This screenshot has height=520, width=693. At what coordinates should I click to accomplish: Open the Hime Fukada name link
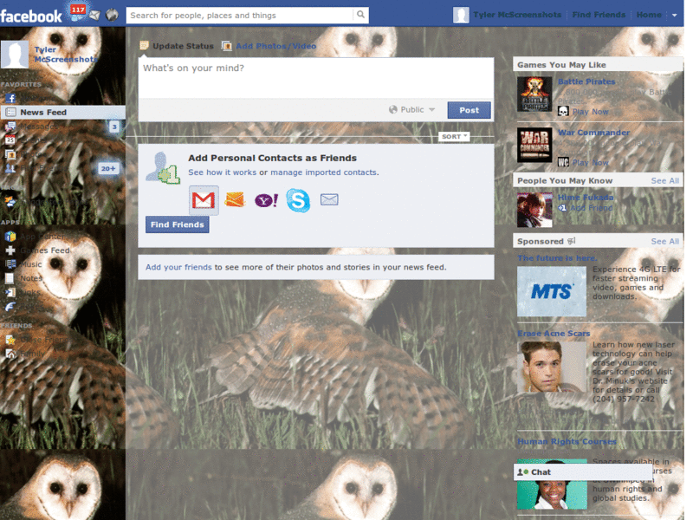[x=586, y=198]
